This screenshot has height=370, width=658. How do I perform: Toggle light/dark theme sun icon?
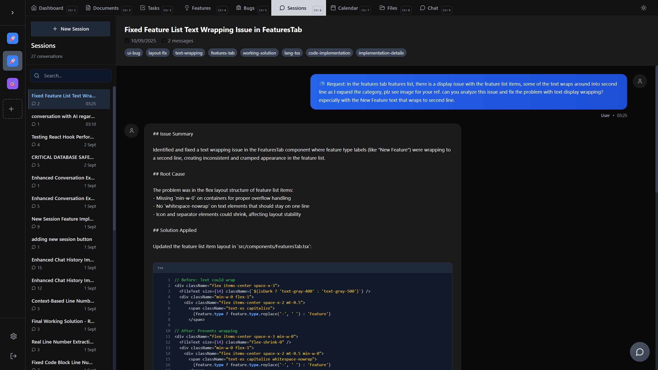(x=643, y=8)
